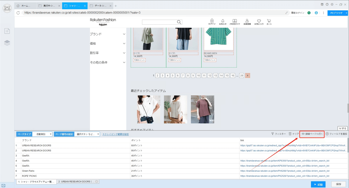This screenshot has height=188, width=349.
Task: Click the Rakuten search magnifier icon
Action: click(179, 22)
